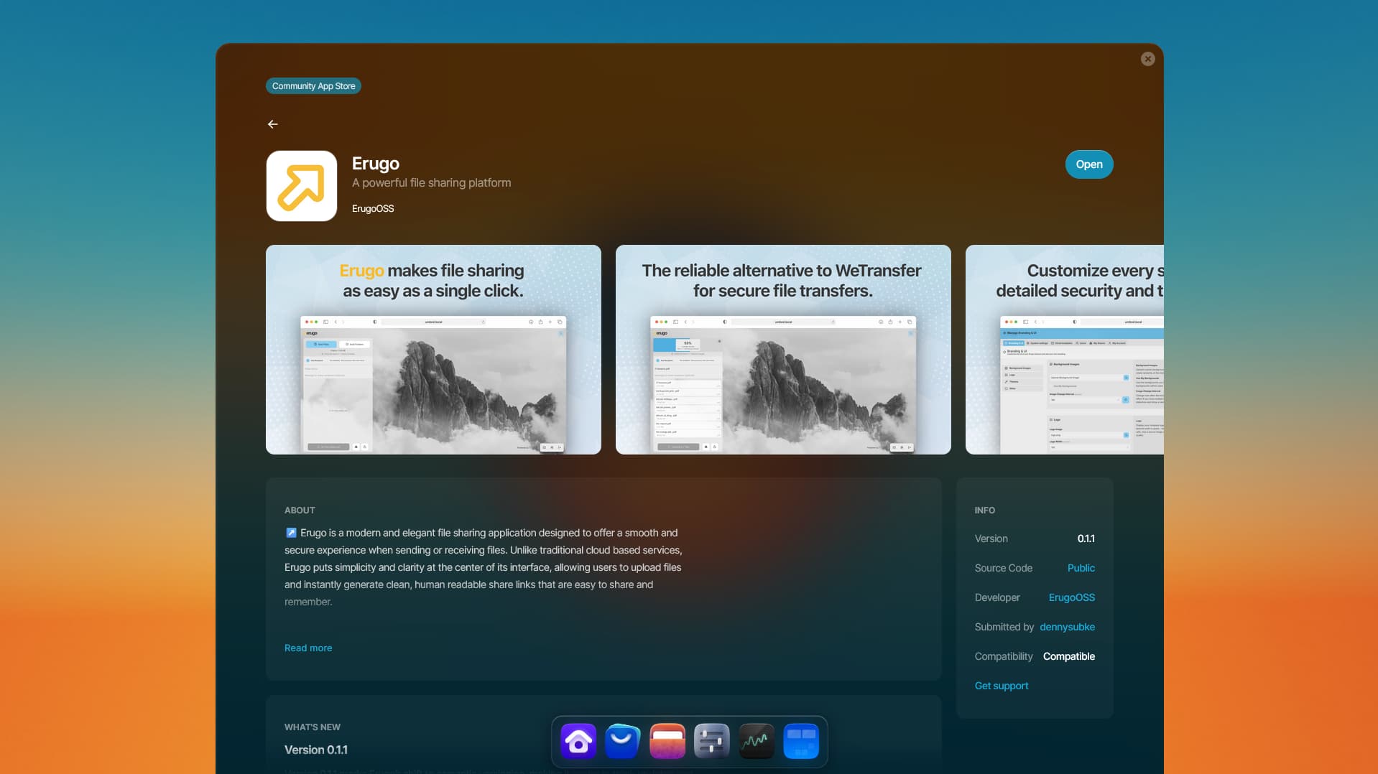Click the WHAT'S NEW heading
The width and height of the screenshot is (1378, 774).
pos(312,727)
